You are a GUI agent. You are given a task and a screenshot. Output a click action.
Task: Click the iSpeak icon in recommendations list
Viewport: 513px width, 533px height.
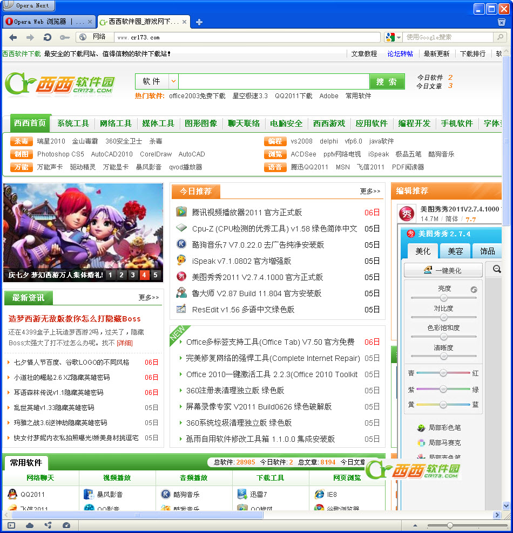click(x=181, y=261)
